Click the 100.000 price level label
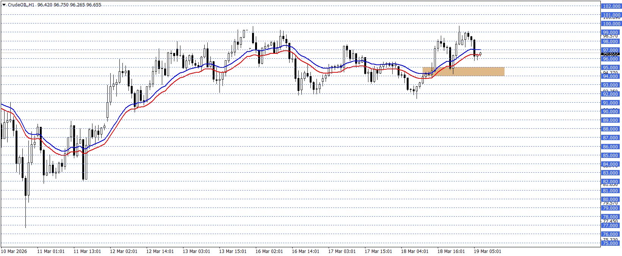Screen dimensions: 622x256 [x=611, y=24]
